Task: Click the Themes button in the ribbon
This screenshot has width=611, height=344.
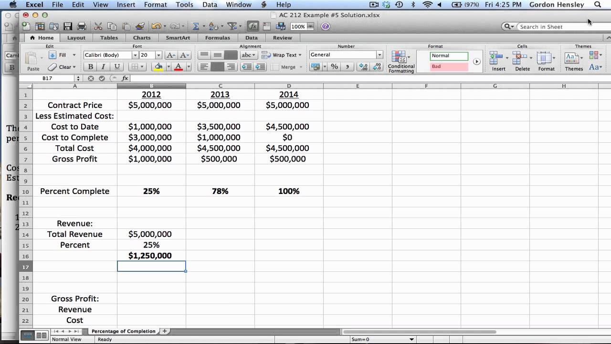Action: tap(573, 61)
